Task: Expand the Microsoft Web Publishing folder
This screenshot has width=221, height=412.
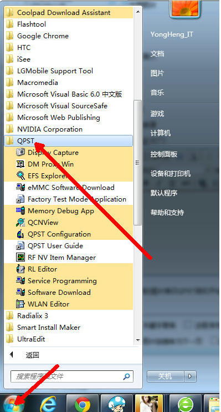Action: [69, 118]
